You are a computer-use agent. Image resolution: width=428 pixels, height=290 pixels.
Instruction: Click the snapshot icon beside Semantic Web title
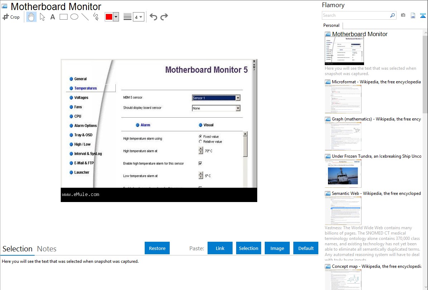tap(328, 193)
